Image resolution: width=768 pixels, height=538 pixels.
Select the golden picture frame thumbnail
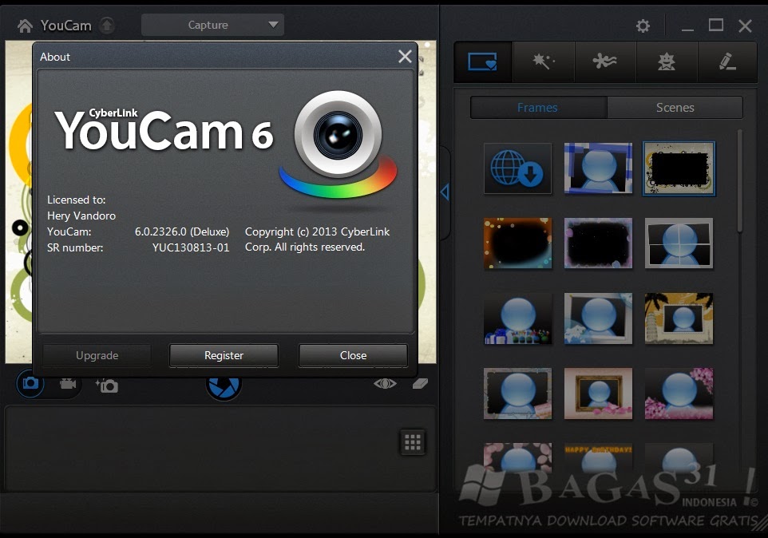(598, 394)
